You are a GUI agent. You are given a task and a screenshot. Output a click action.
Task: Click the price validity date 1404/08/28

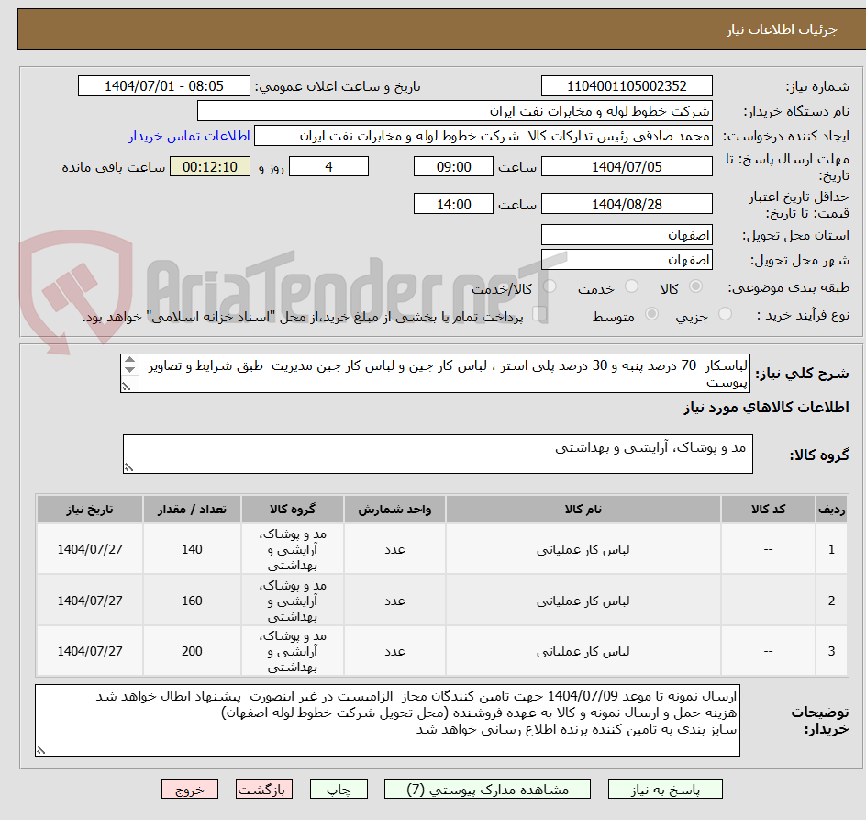pos(627,204)
